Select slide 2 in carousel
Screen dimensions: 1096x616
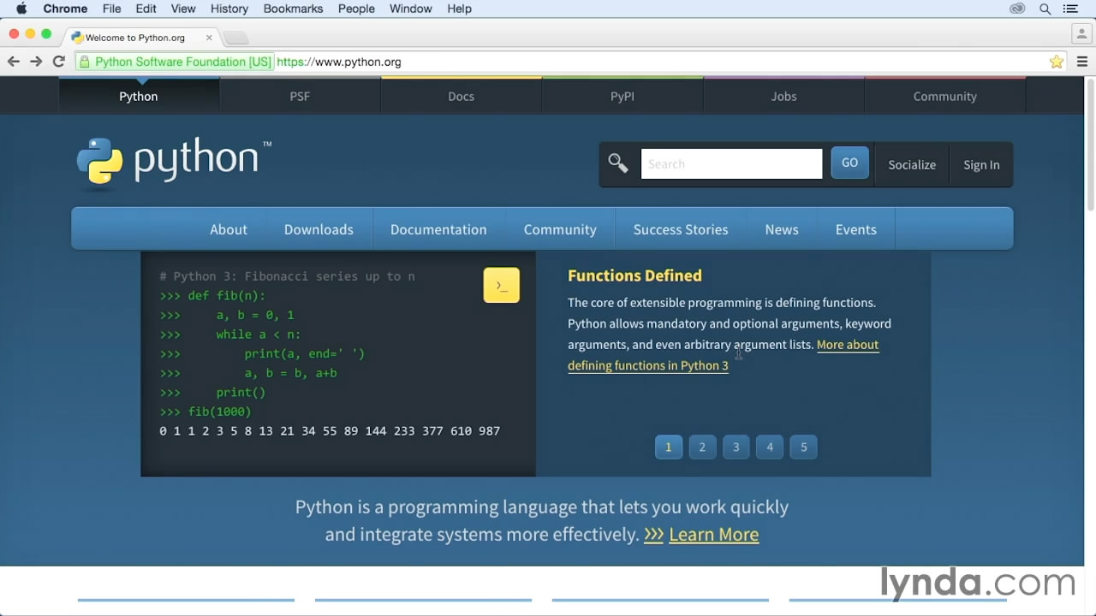(x=702, y=447)
